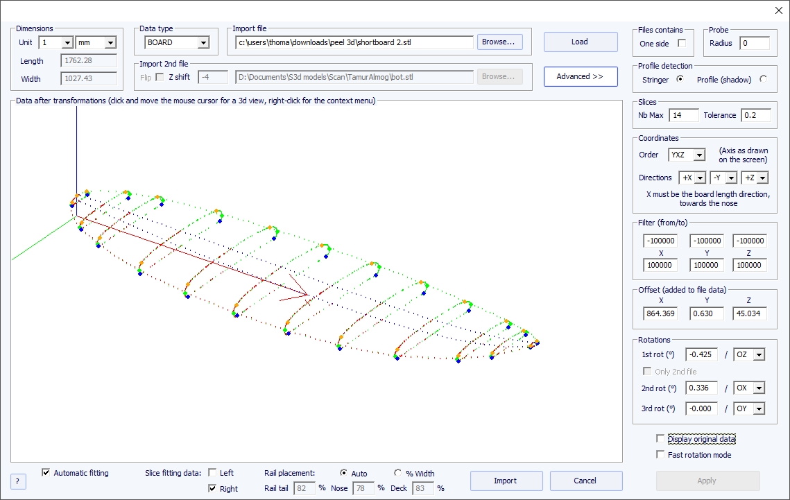The image size is (790, 500).
Task: Click the Advanced >> button
Action: 580,76
